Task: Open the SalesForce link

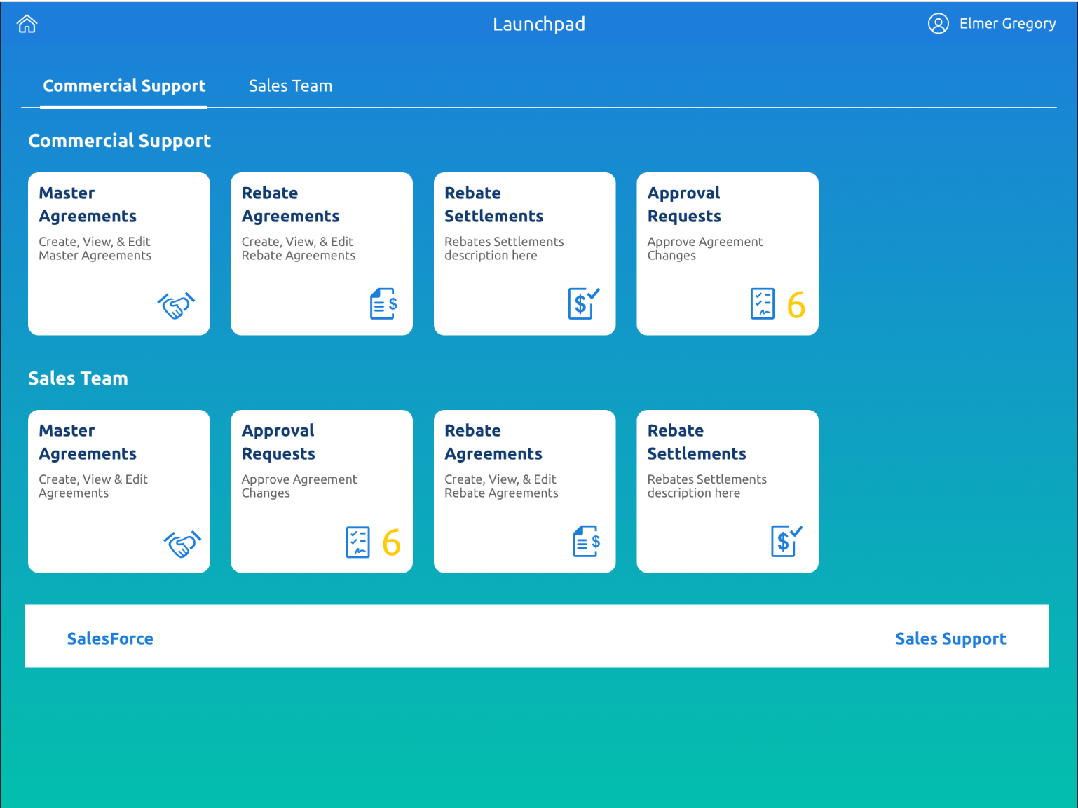Action: coord(110,638)
